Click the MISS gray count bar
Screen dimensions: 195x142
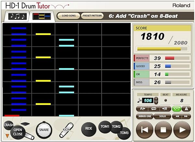(177, 82)
